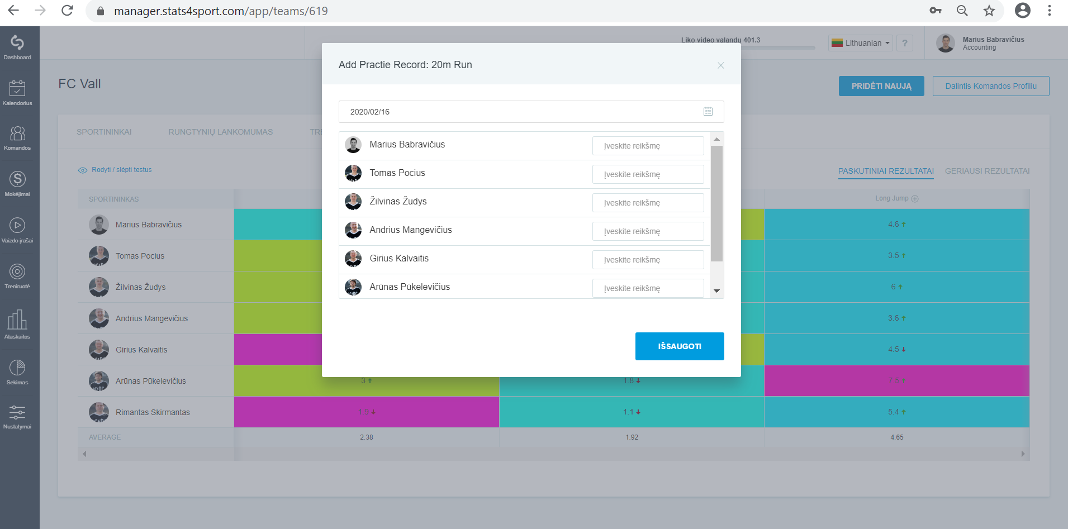1068x529 pixels.
Task: Close the Add Practie Record dialog
Action: point(721,65)
